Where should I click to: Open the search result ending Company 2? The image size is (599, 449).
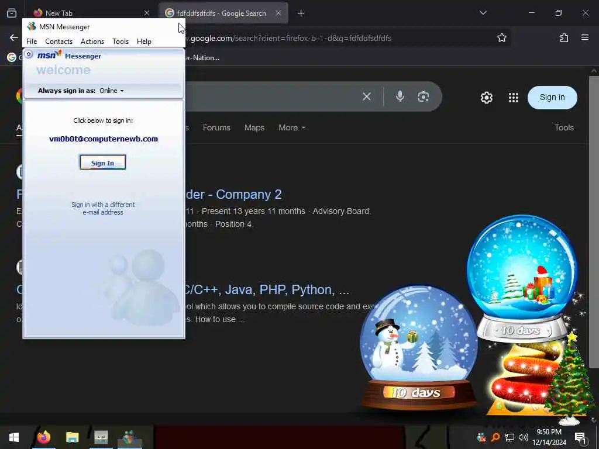234,194
